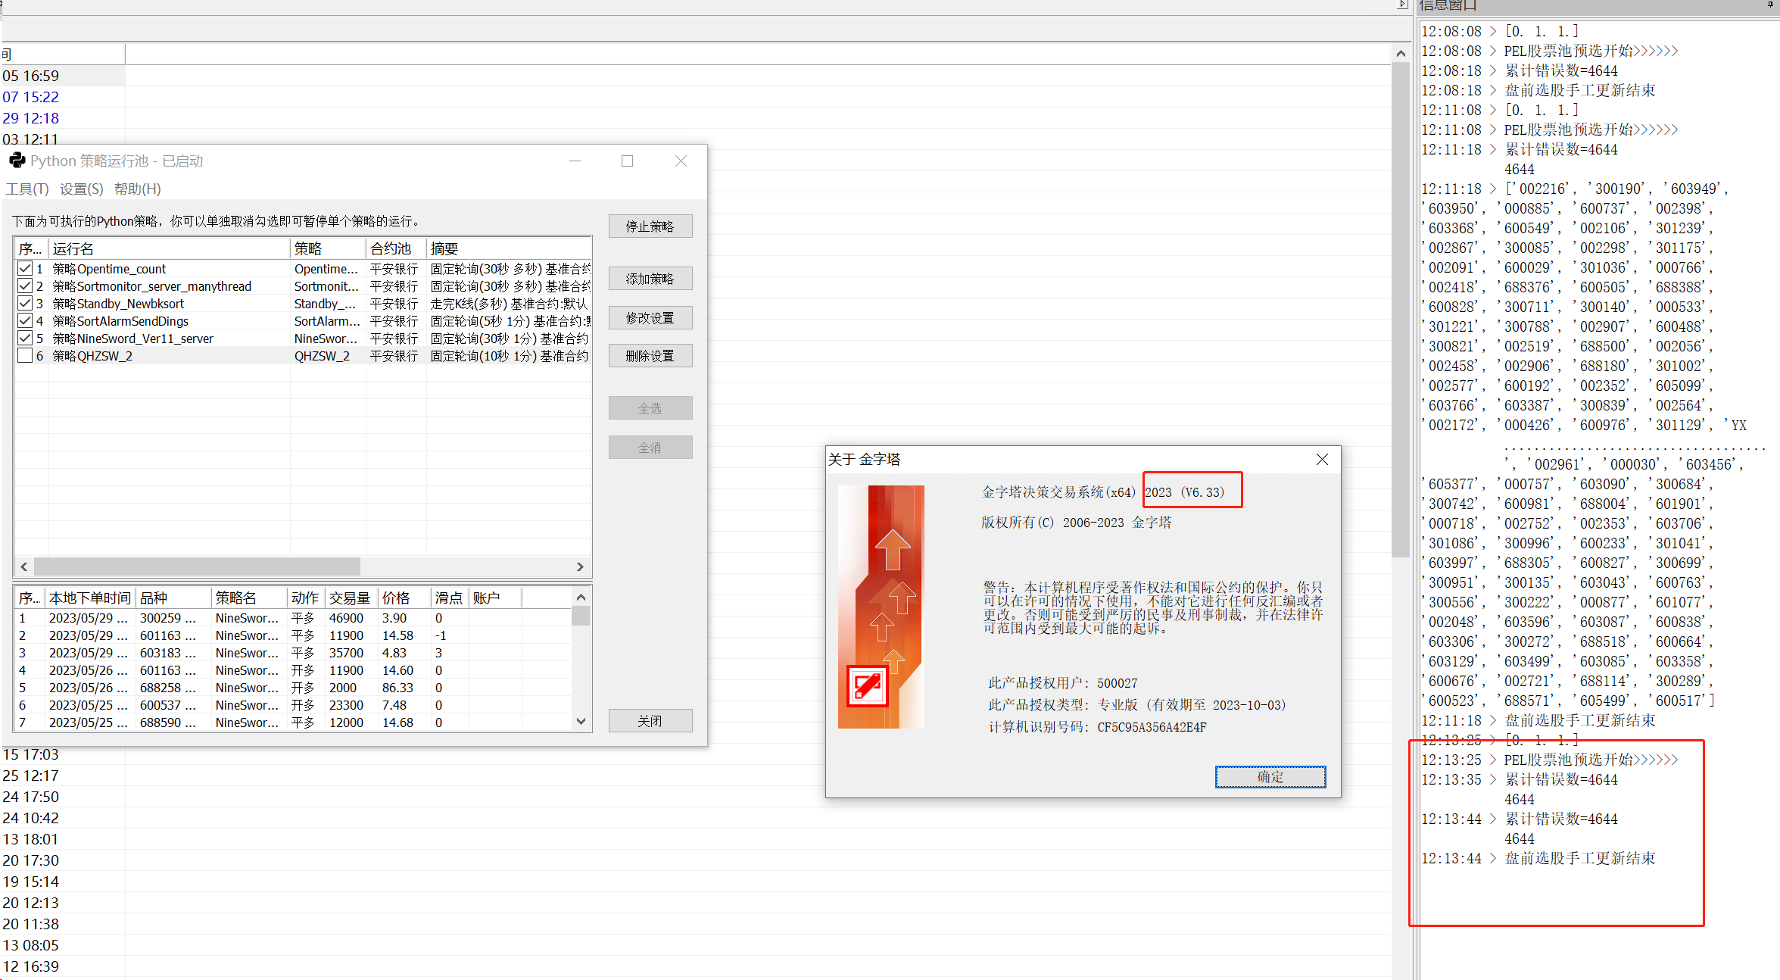Click main list vertical scrollbar up arrow

pos(1401,54)
